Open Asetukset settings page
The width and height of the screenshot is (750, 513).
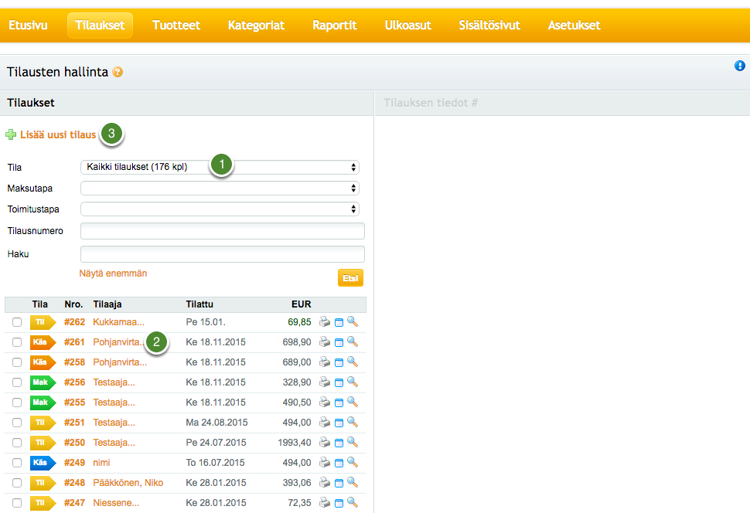tap(574, 25)
